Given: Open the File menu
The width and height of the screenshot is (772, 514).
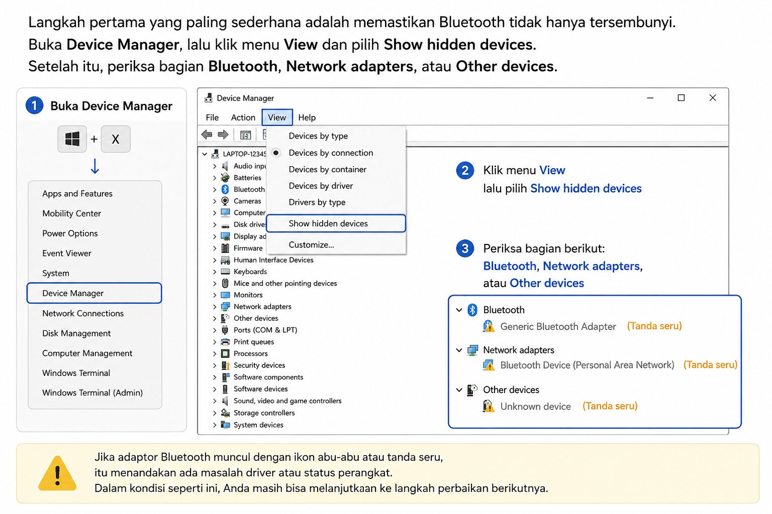Looking at the screenshot, I should [x=212, y=117].
